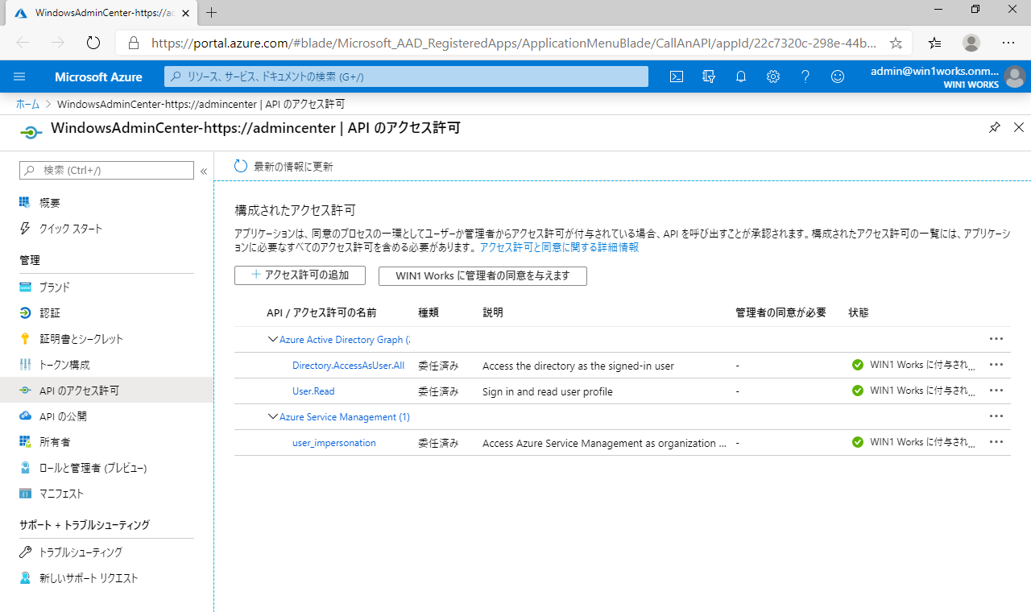Open the browser profile icon
This screenshot has width=1031, height=612.
971,43
